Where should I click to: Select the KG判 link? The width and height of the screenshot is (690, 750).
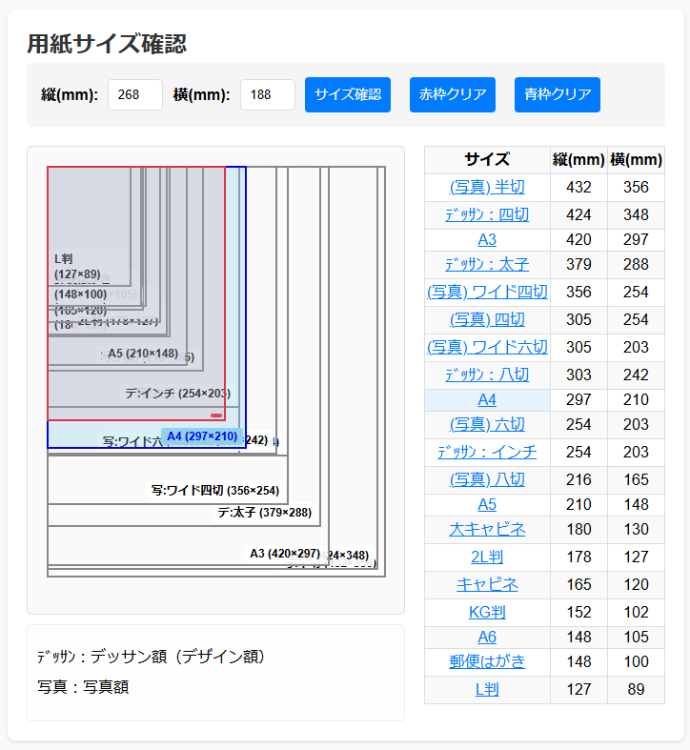tap(487, 612)
